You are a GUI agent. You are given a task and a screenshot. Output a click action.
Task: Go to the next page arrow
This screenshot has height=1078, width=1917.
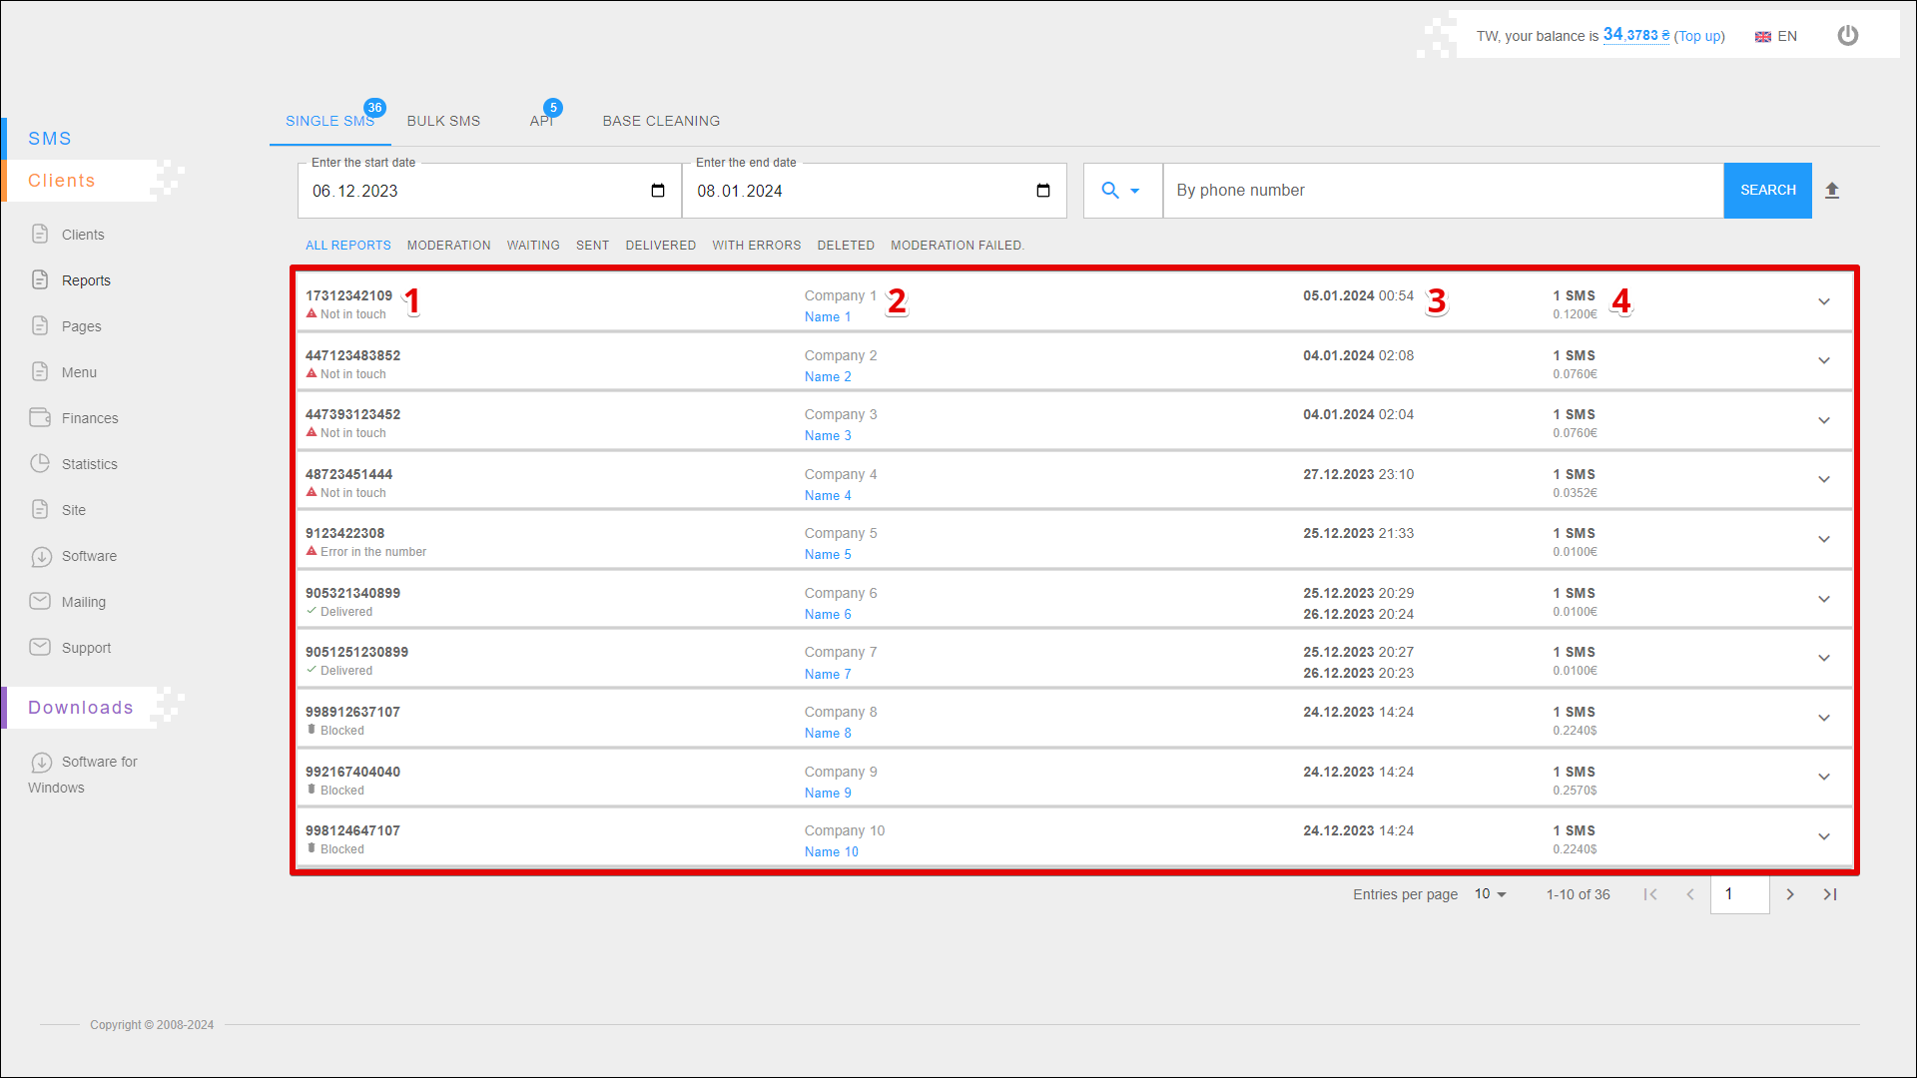coord(1790,894)
